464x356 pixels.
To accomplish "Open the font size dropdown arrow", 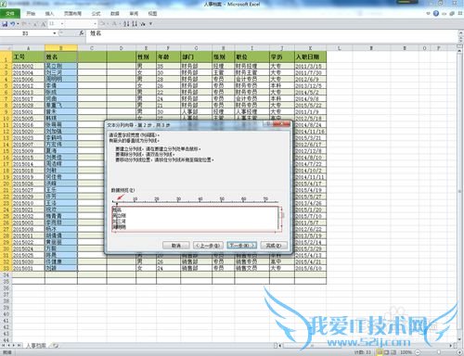I will pyautogui.click(x=62, y=24).
